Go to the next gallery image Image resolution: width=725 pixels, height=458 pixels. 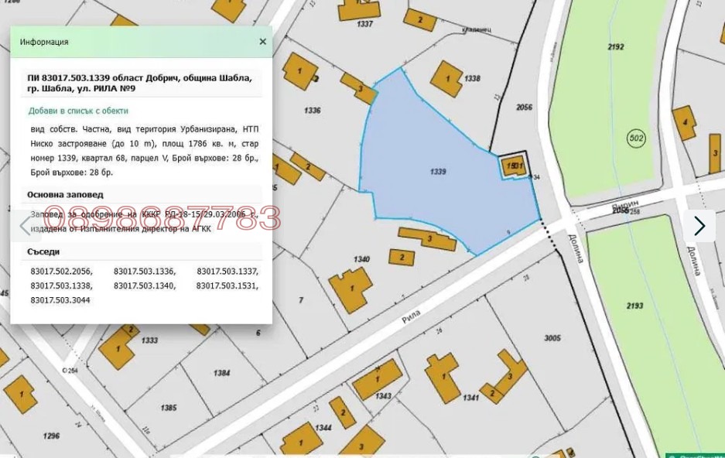coord(699,226)
